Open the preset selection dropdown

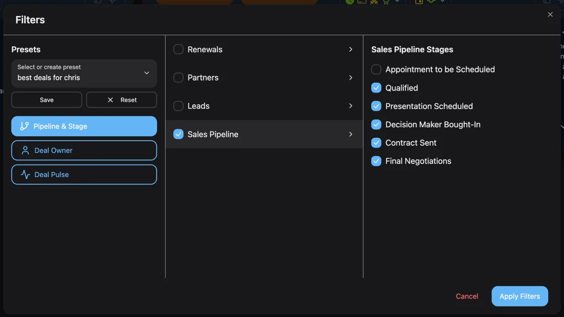(147, 73)
